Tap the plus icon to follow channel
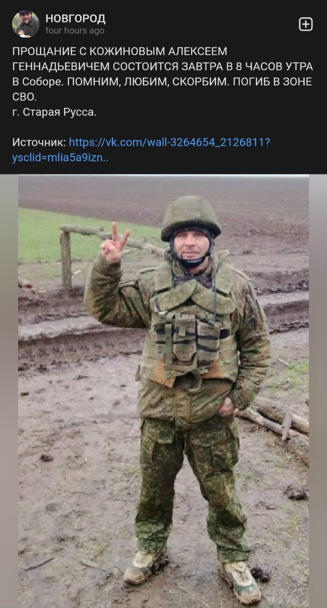The image size is (327, 608). pyautogui.click(x=306, y=24)
